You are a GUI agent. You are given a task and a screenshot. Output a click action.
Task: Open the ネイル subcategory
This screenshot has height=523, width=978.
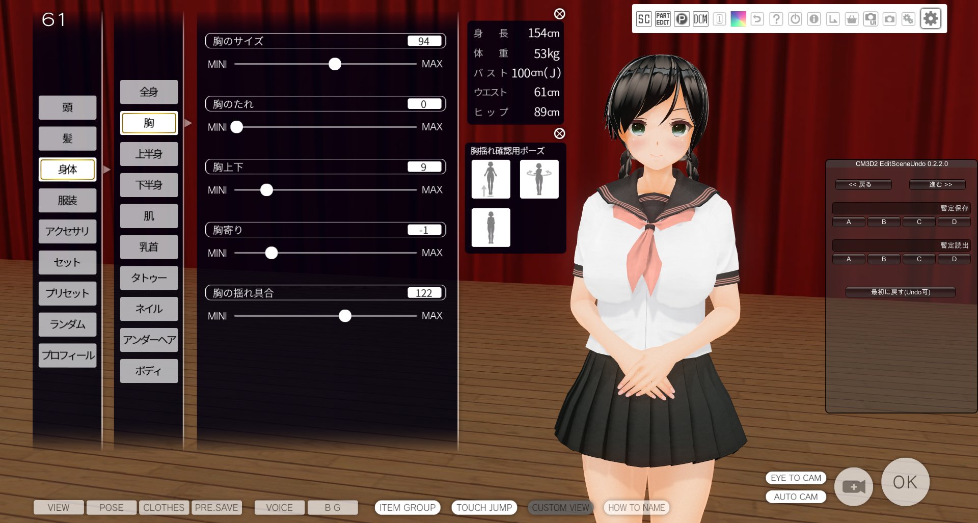pyautogui.click(x=149, y=309)
